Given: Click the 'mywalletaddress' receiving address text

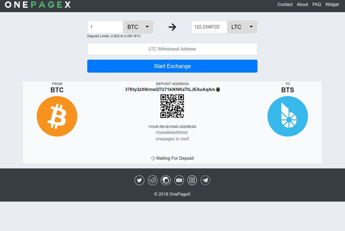Looking at the screenshot, I should coord(172,133).
